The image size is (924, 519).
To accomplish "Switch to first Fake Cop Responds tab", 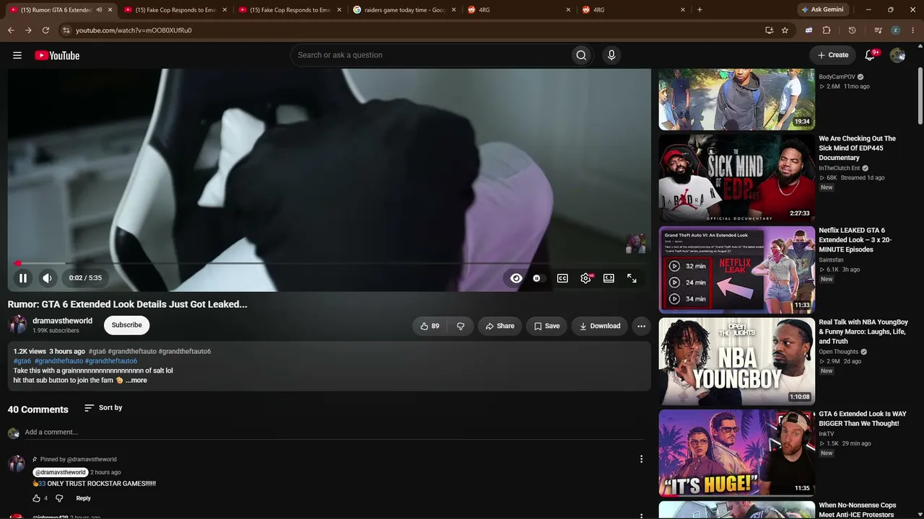I will click(175, 10).
